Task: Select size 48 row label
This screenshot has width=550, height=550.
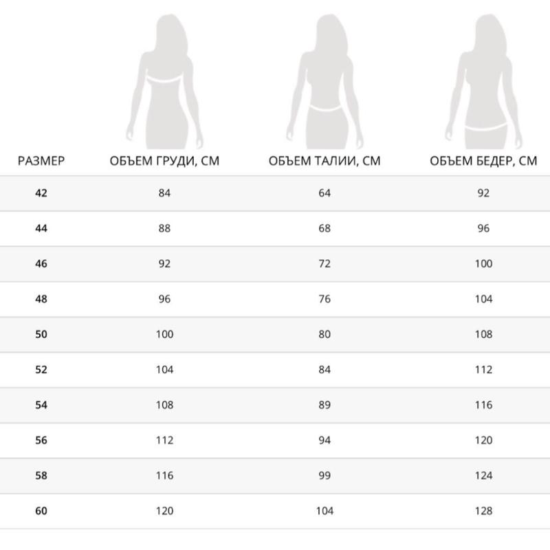Action: point(41,299)
